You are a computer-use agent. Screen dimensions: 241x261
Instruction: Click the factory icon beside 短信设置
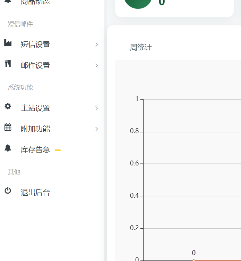pos(8,43)
